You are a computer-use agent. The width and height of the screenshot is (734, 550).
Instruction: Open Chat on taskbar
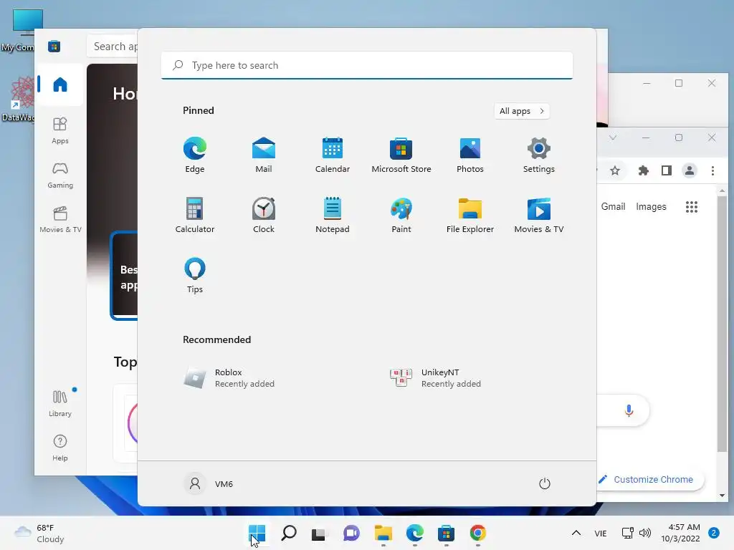pyautogui.click(x=351, y=533)
